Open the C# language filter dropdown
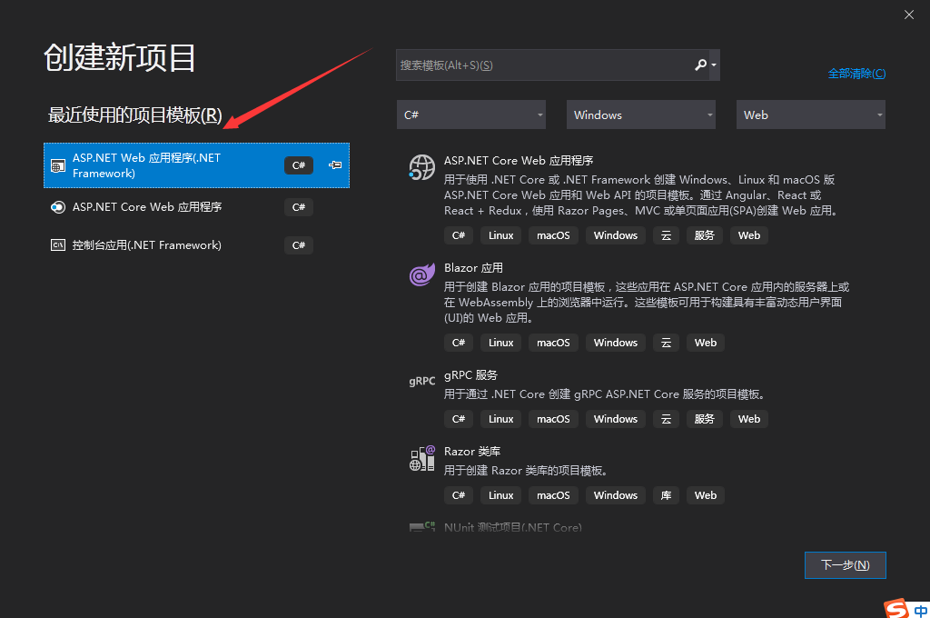This screenshot has height=618, width=930. click(x=471, y=115)
